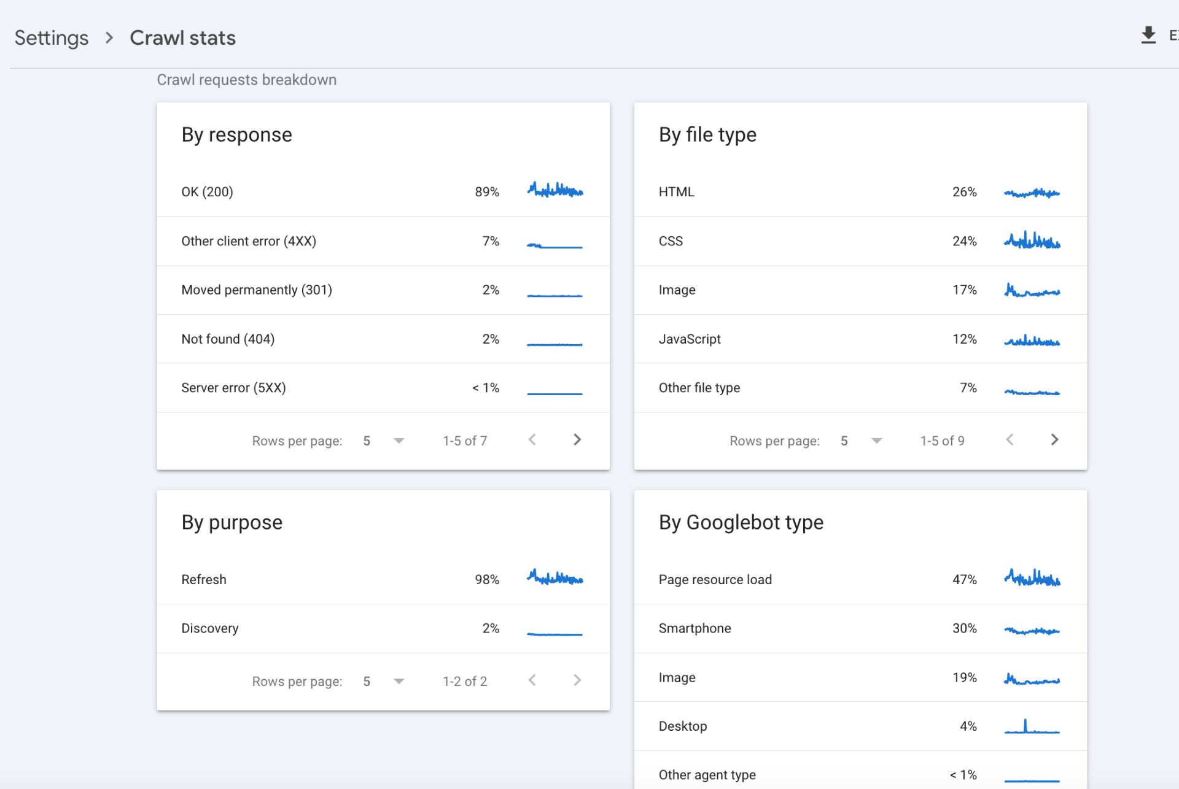Click the '1-5 of 9' pagination text
This screenshot has height=789, width=1179.
click(942, 441)
